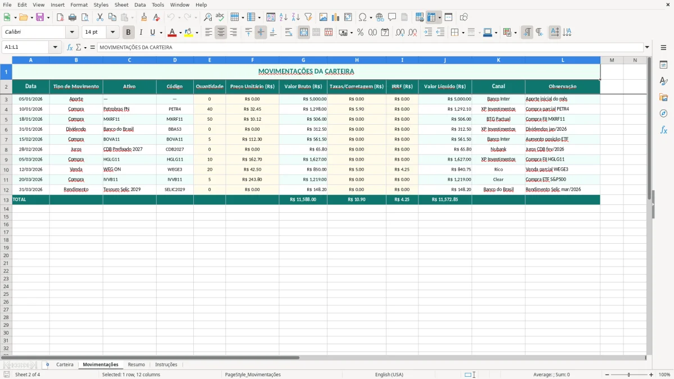Toggle Center Vertically alignment

click(x=261, y=33)
